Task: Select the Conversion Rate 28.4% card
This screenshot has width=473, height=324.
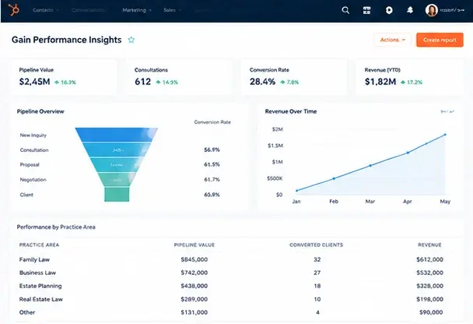Action: [x=294, y=77]
